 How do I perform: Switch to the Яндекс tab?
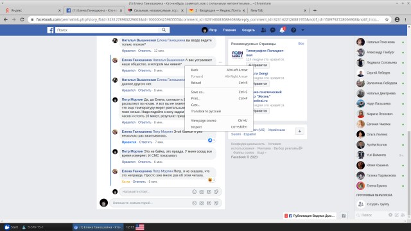click(x=32, y=10)
